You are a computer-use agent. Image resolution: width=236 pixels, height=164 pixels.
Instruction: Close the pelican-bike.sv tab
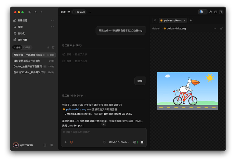coord(184,21)
